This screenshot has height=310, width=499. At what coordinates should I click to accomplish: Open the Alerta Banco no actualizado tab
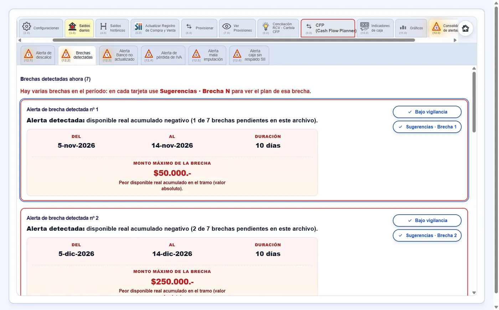[x=118, y=55]
